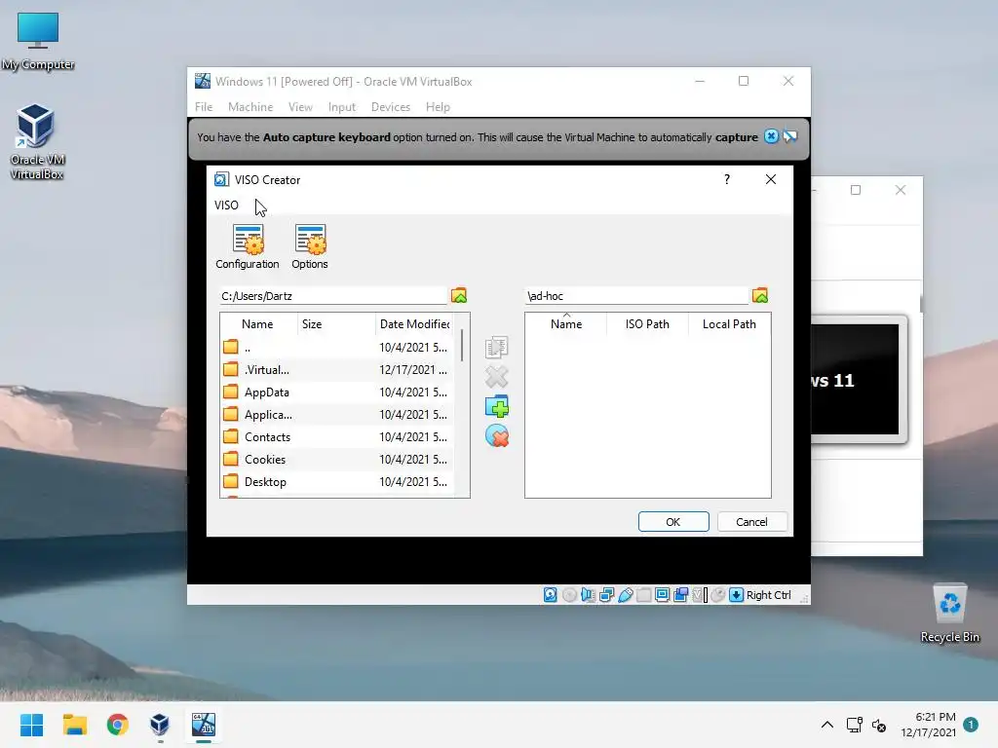Open the Devices menu
This screenshot has width=998, height=748.
pyautogui.click(x=391, y=107)
